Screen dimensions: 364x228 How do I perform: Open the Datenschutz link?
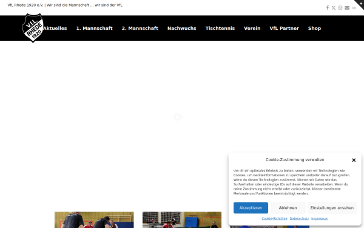[299, 218]
